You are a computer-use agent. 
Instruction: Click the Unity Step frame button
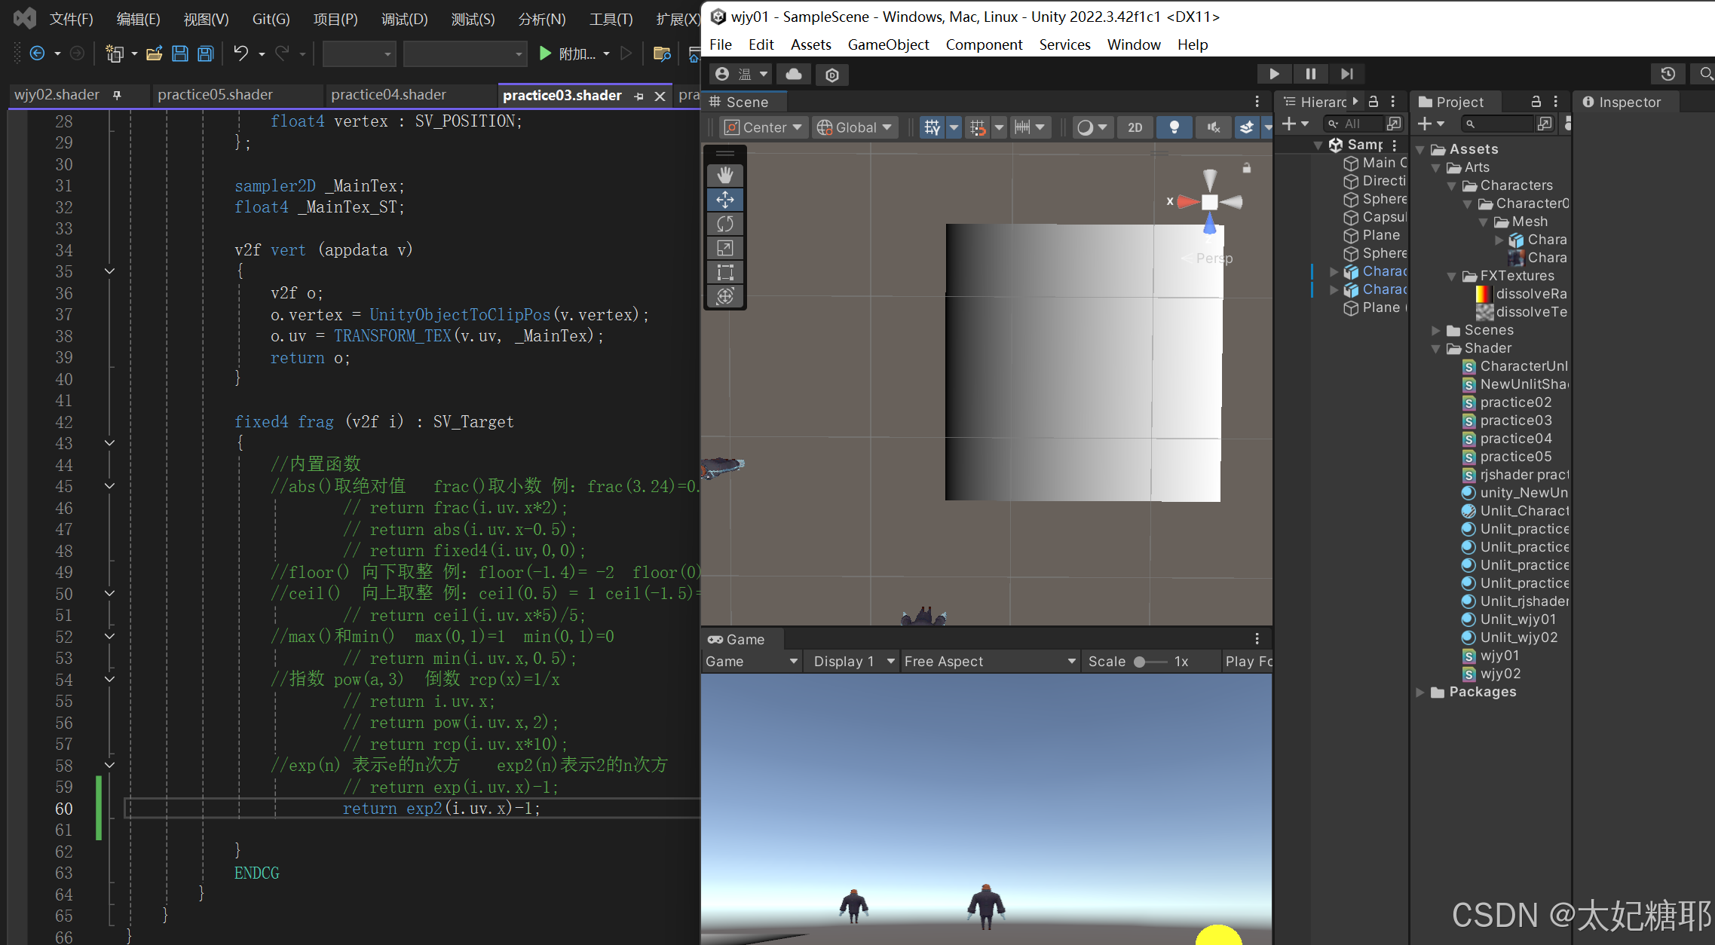coord(1346,74)
